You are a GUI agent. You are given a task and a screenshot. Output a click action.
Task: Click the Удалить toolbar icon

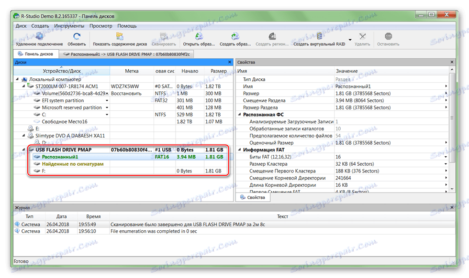point(362,36)
